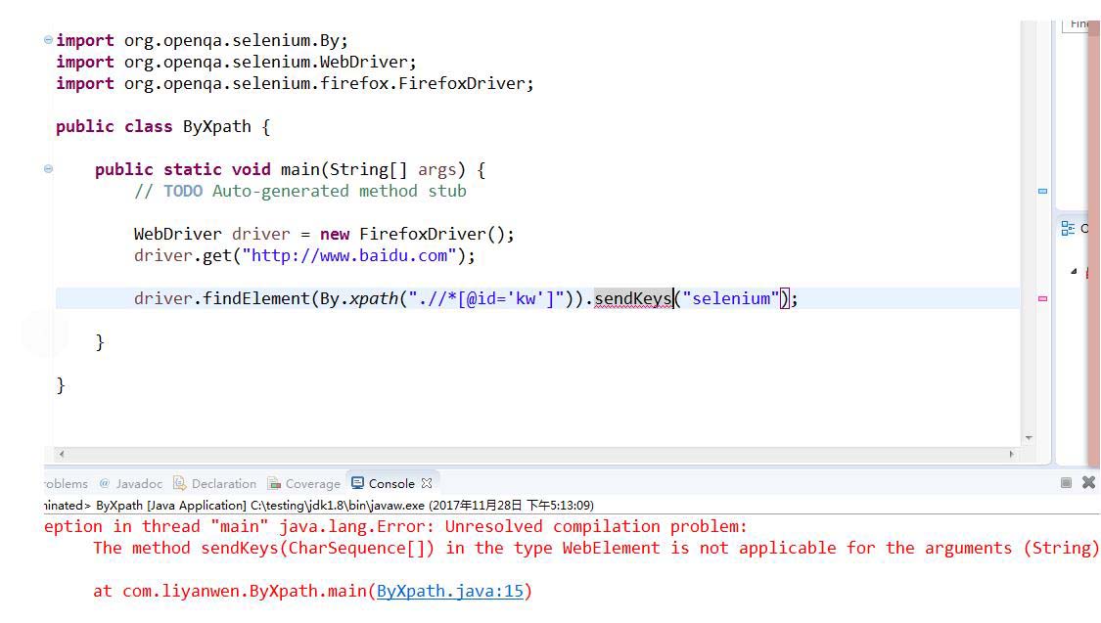Click the "selenium" string literal
1101x623 pixels.
pos(731,299)
